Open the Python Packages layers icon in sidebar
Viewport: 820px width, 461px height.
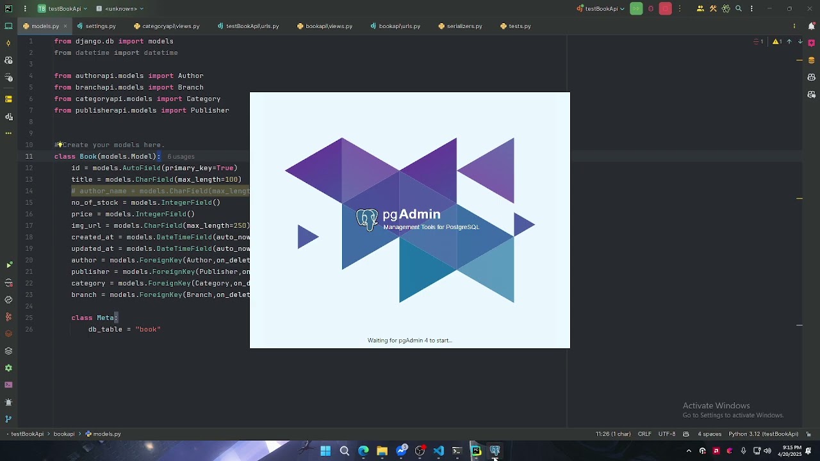(8, 351)
